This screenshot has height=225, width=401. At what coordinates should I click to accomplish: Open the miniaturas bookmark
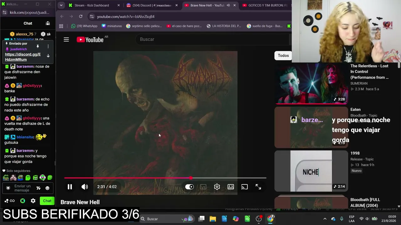[x=112, y=26]
